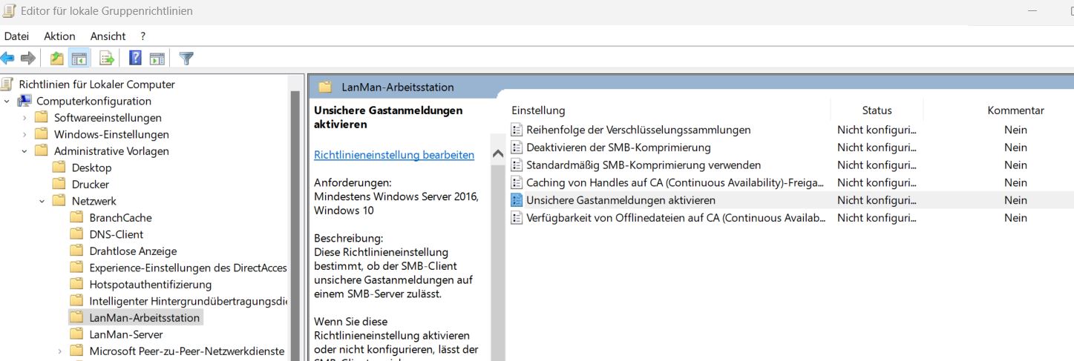Sort by the Status column header
The height and width of the screenshot is (361, 1074).
pyautogui.click(x=877, y=110)
